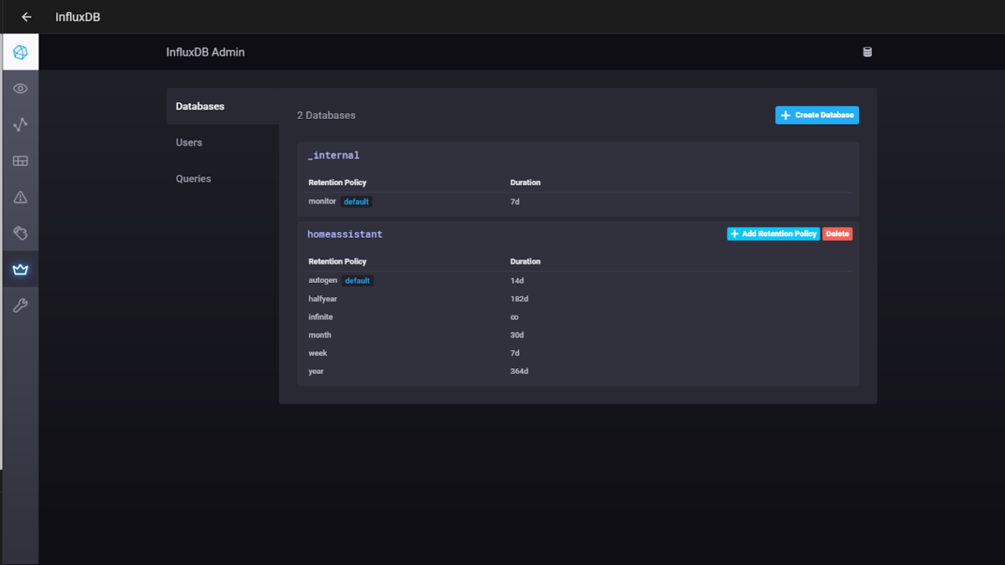The image size is (1005, 565).
Task: Click the InfluxDB title in top bar
Action: coord(78,17)
